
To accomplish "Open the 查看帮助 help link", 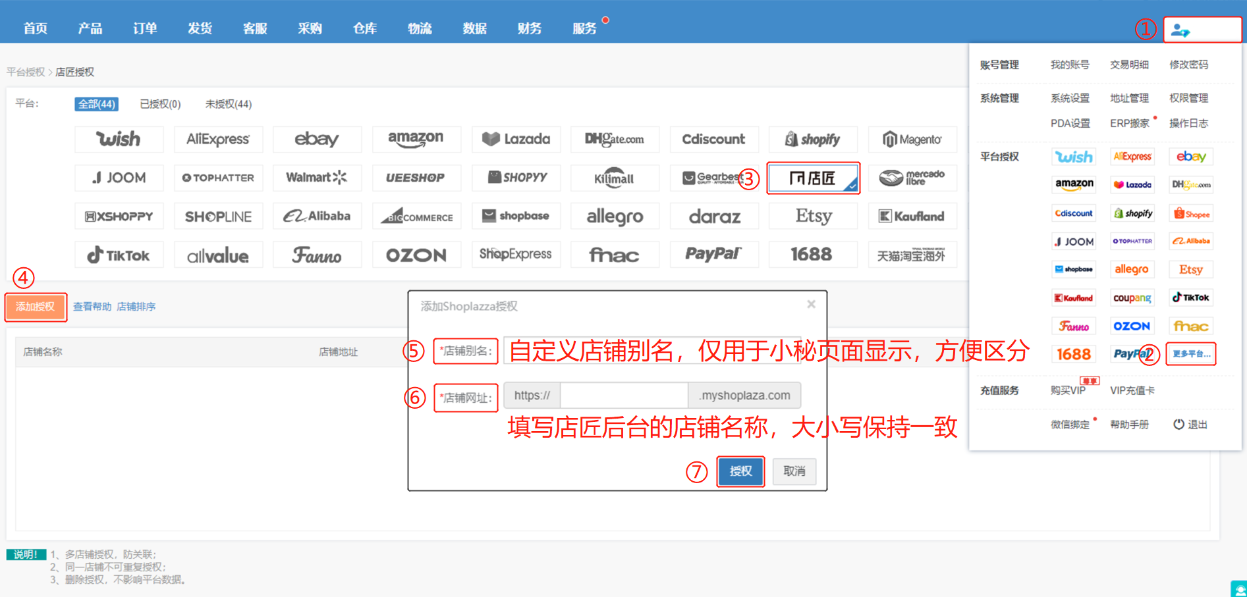I will (x=92, y=307).
